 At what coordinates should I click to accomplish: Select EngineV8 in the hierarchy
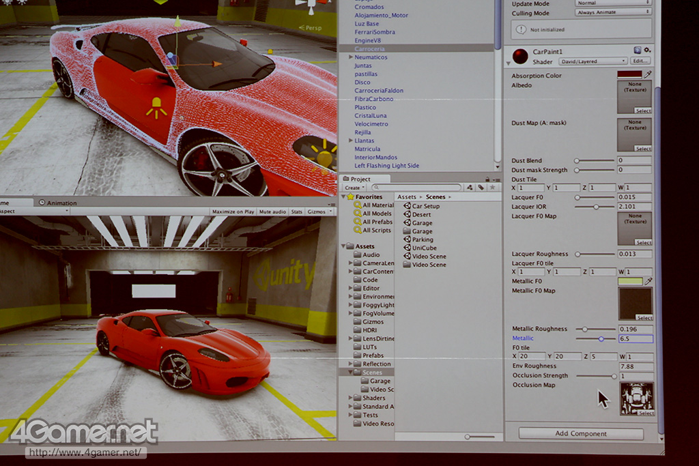click(x=367, y=40)
